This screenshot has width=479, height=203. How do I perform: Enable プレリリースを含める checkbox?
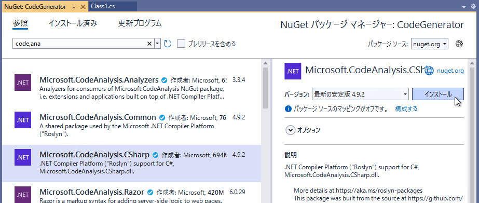182,44
